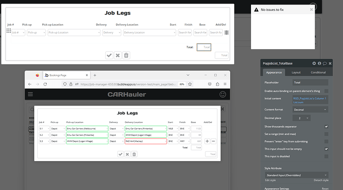Viewport: 343px width, 190px height.
Task: Toggle Prevent enter key from submitting
Action: point(326,141)
